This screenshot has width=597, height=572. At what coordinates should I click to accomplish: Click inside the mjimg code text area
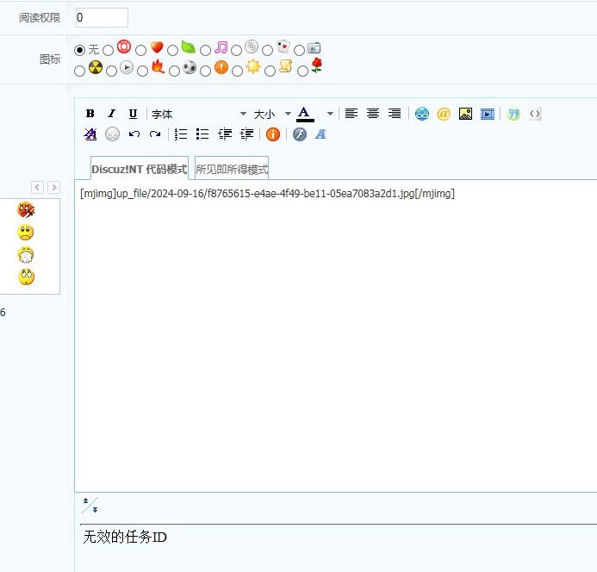(x=336, y=336)
